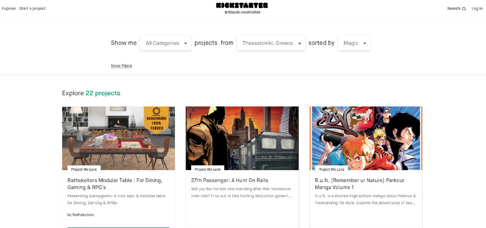Screen dimensions: 486x228
Task: Remove the Thessaloniki, Greece location filter
Action: tap(299, 43)
